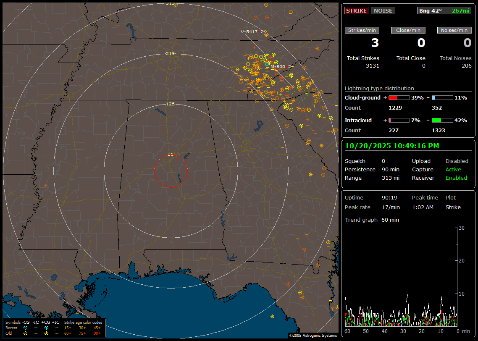Click the recent +IC cyan plus symbol
Screen dimensions: 478x341
tap(57, 328)
